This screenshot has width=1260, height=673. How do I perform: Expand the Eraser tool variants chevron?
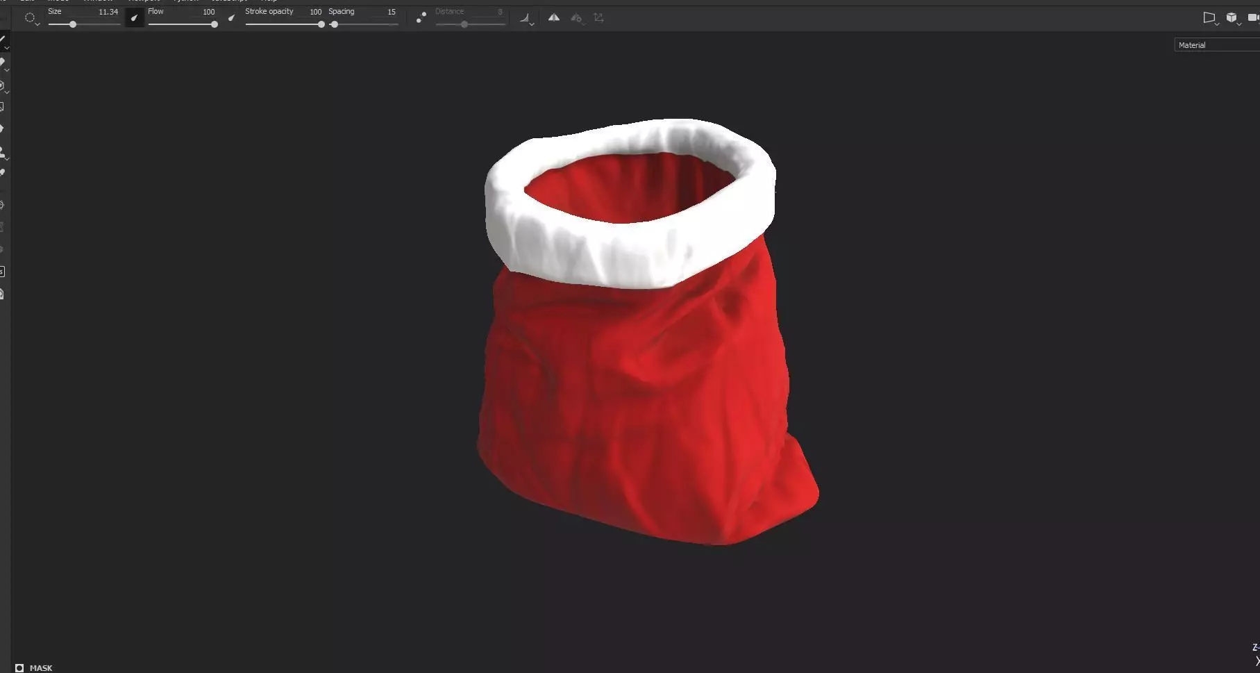pos(7,70)
